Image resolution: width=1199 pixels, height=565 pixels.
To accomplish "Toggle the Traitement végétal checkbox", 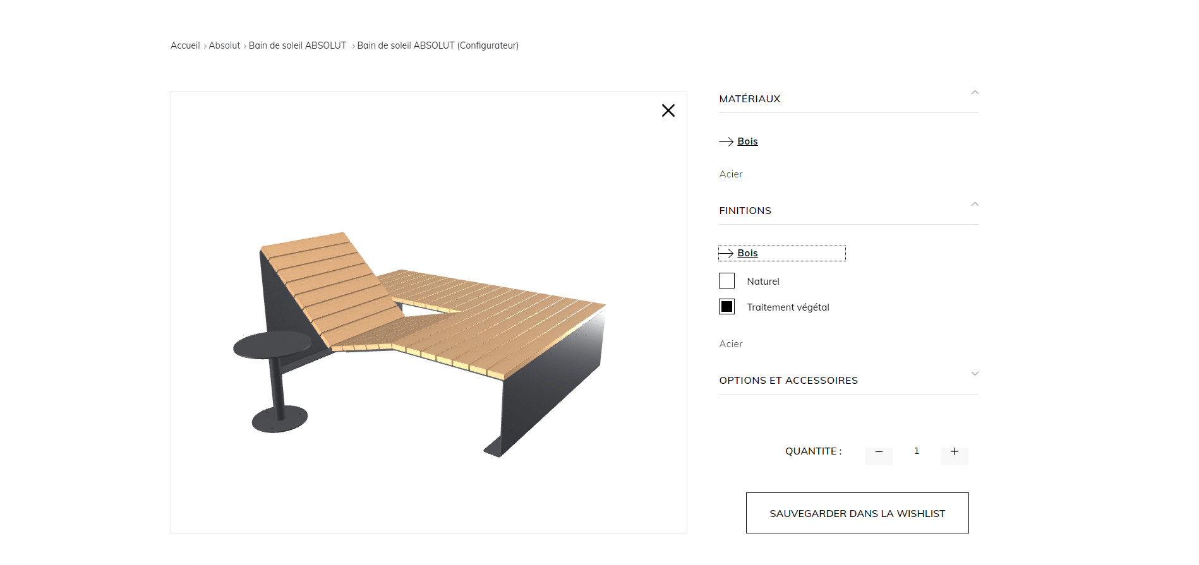I will click(x=726, y=307).
